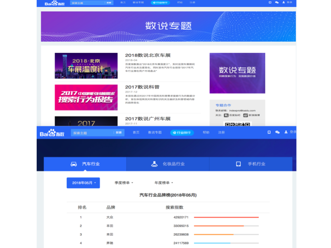Click the search index value 33095015
This screenshot has height=248, width=331.
(x=181, y=226)
